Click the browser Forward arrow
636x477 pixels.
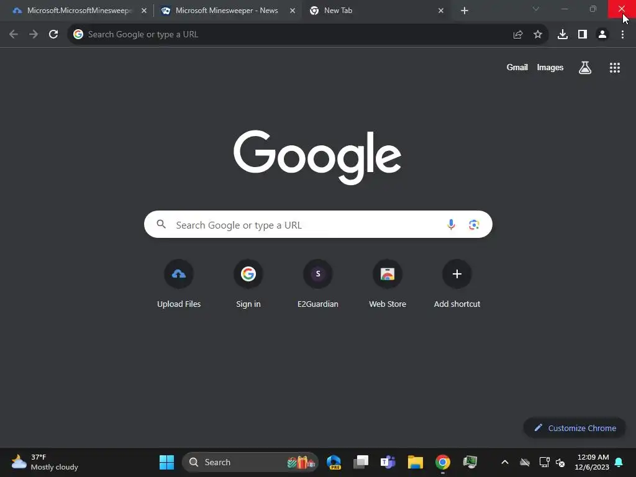(34, 35)
